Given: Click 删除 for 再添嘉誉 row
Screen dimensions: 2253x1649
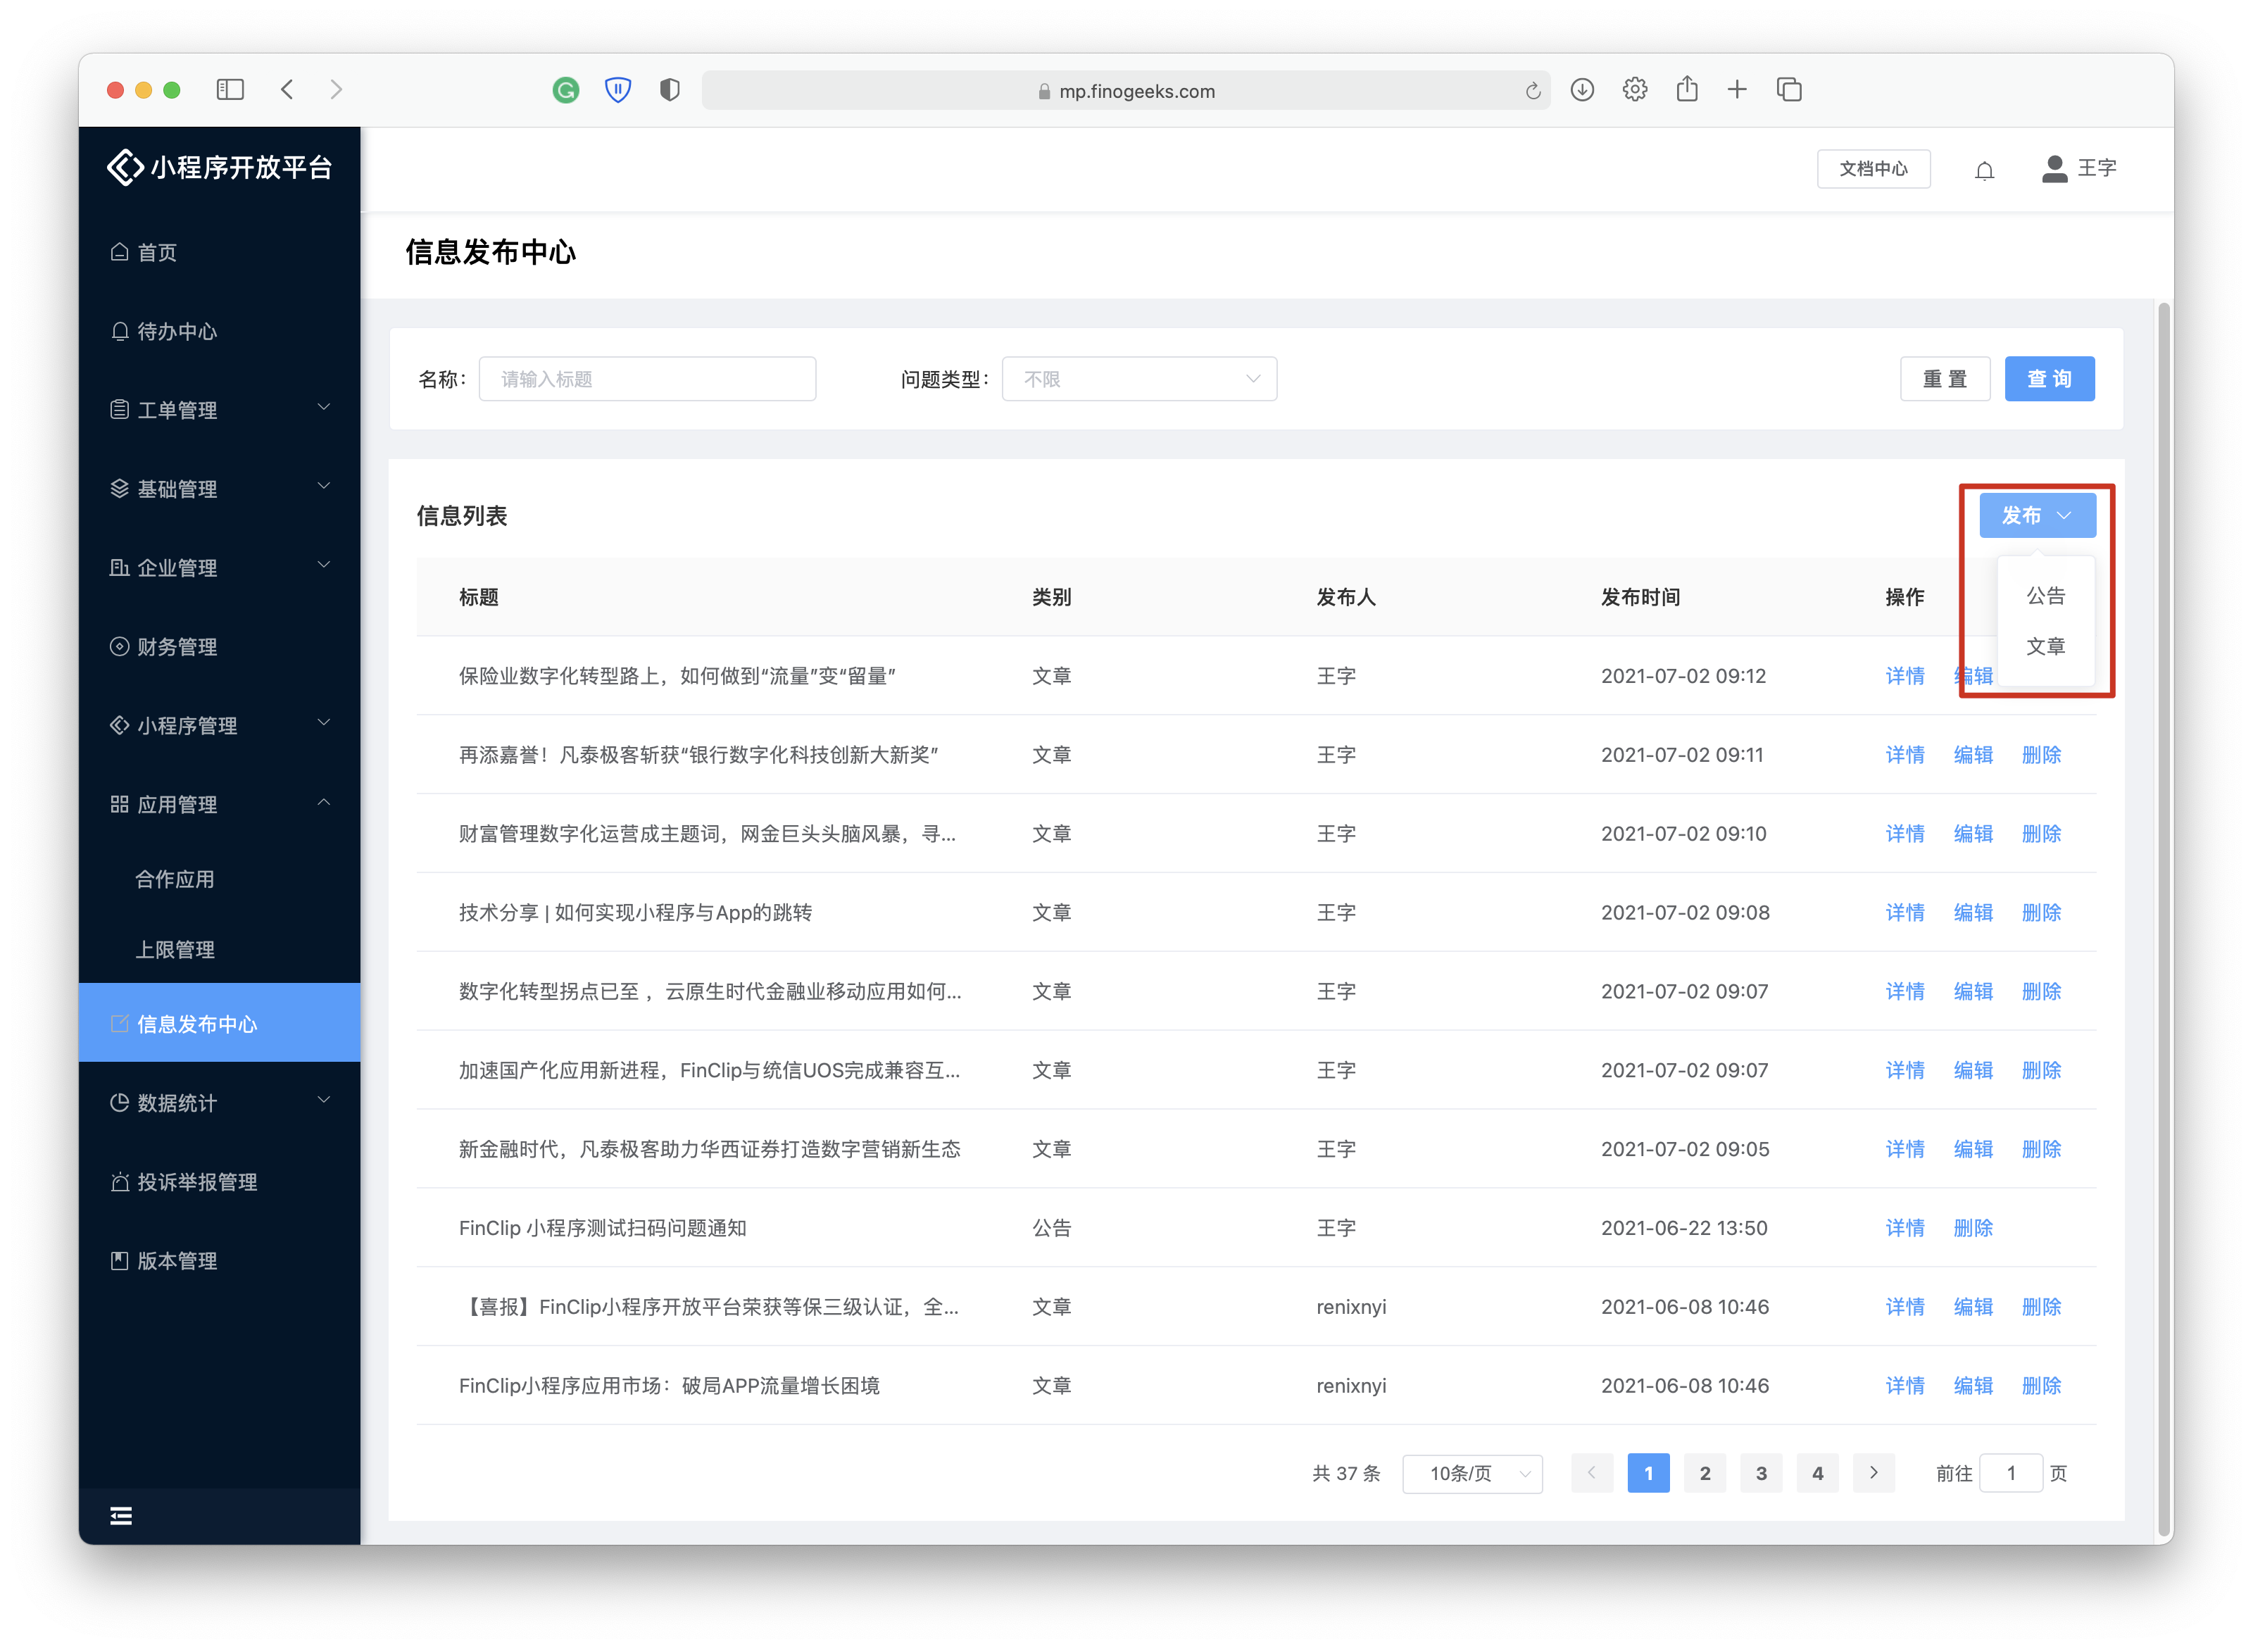Looking at the screenshot, I should [2040, 755].
